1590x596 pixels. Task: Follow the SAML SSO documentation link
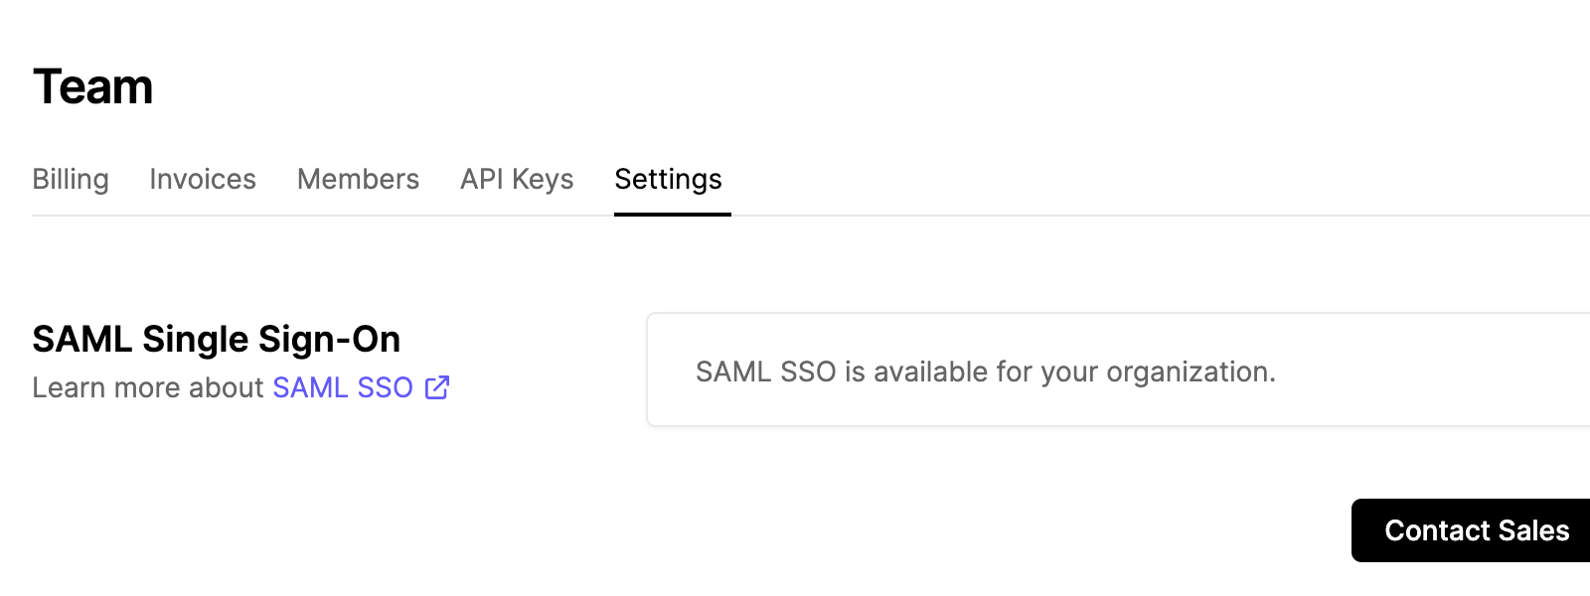coord(343,387)
